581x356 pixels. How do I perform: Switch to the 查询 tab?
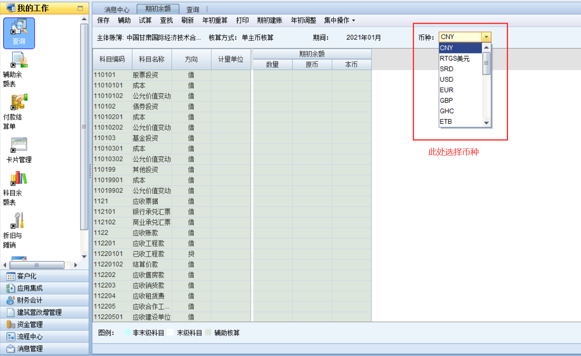(193, 9)
